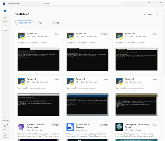Open the Python 3.9 terminal screenshot
Viewport: 165px width, 141px height.
(x=38, y=105)
